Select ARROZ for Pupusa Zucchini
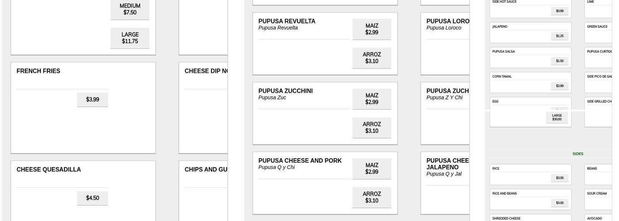This screenshot has width=619, height=221. 371,128
